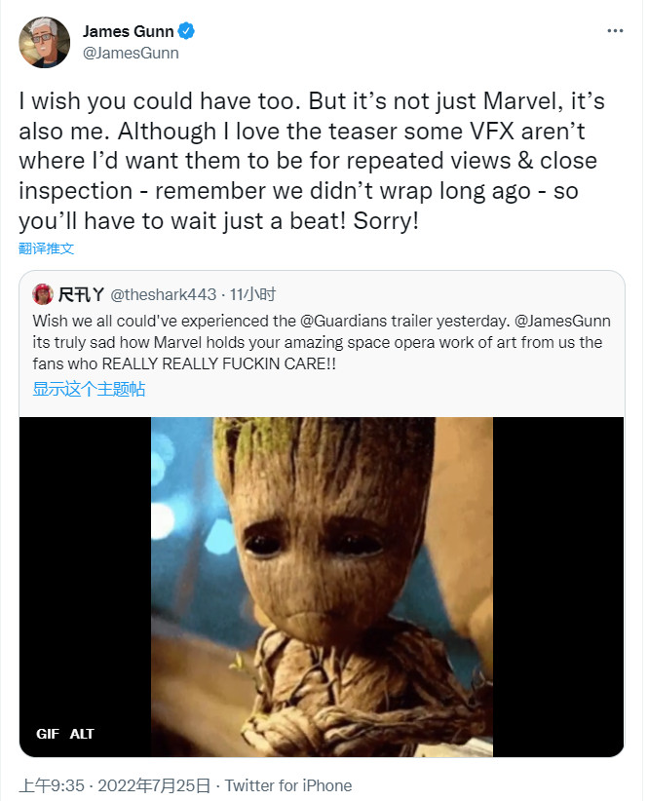Show image description via the ALT badge
This screenshot has width=648, height=801.
click(x=82, y=734)
